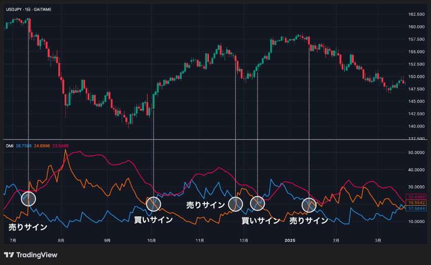Image resolution: width=431 pixels, height=265 pixels.
Task: Click the 11月 time axis label
Action: pyautogui.click(x=200, y=241)
